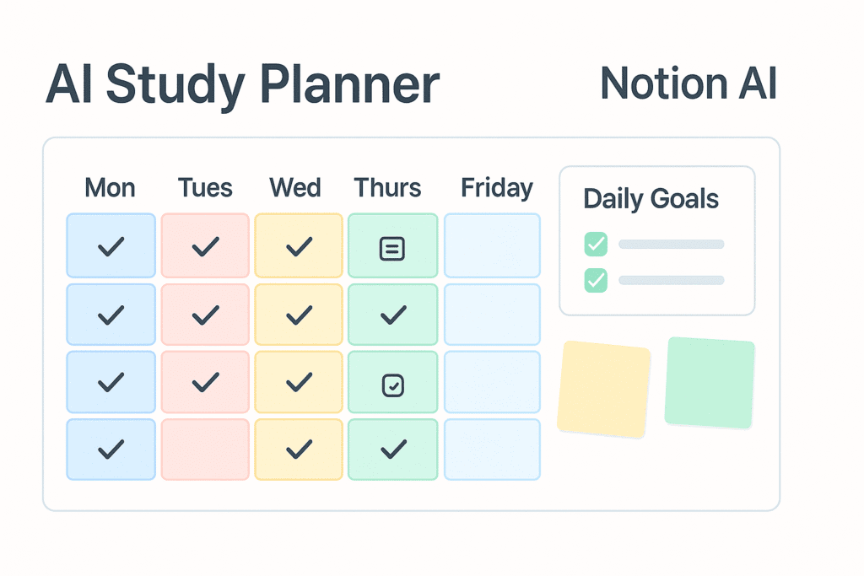
Task: Click the empty bottom Tuesday cell
Action: coord(205,449)
